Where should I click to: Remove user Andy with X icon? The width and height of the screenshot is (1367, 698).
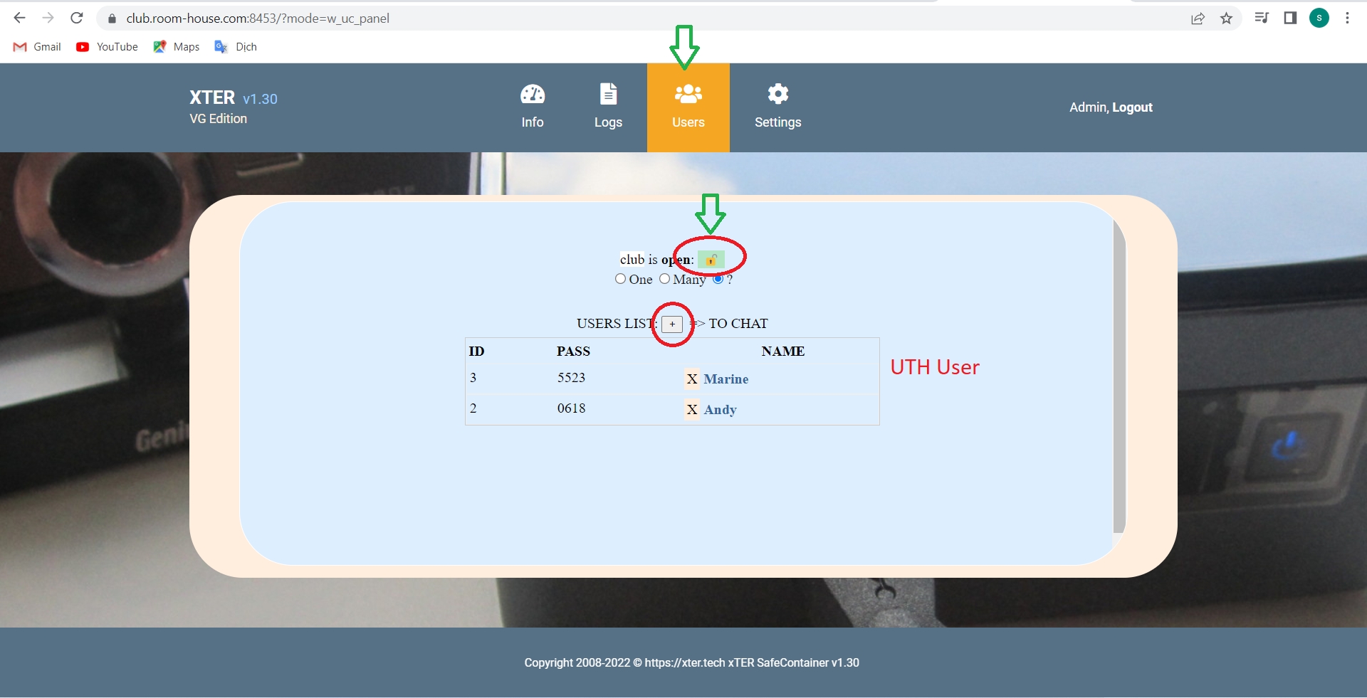pyautogui.click(x=691, y=410)
